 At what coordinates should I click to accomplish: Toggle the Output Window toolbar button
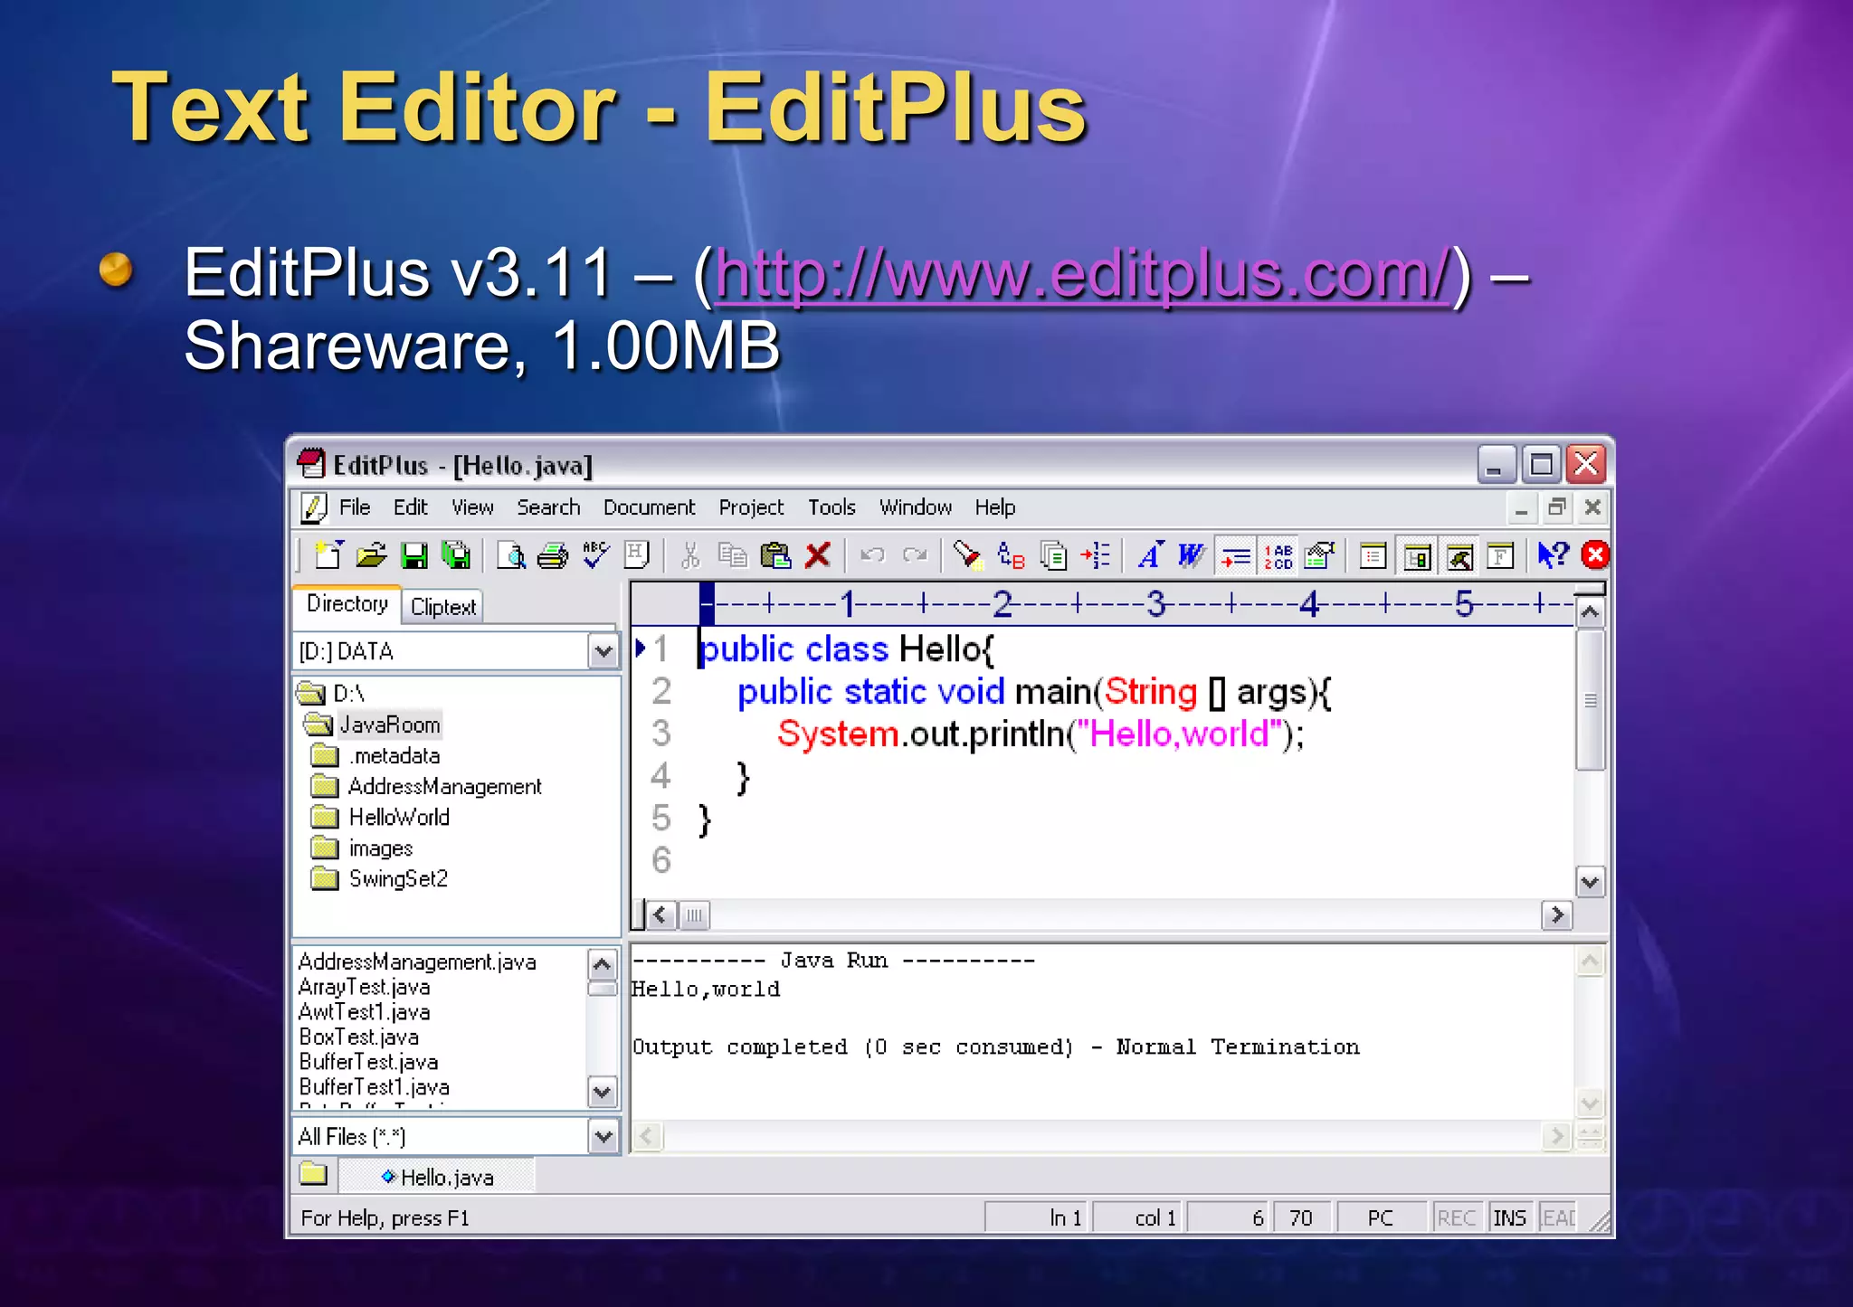(x=1459, y=555)
